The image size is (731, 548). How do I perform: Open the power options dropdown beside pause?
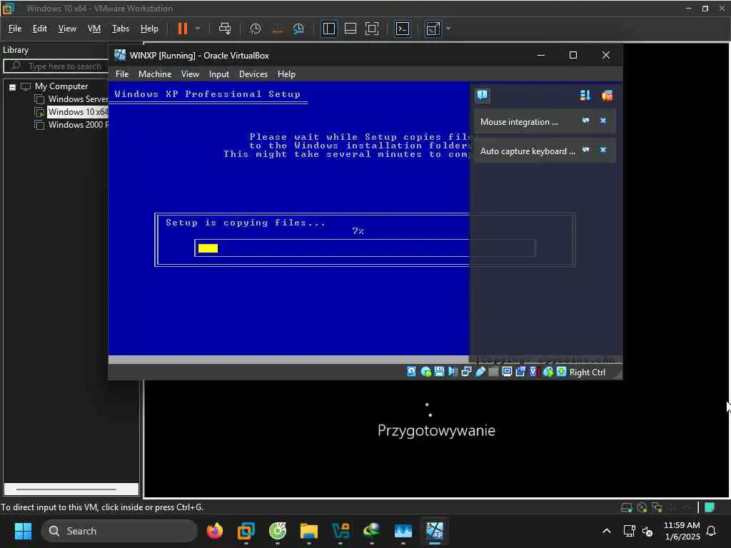(198, 29)
